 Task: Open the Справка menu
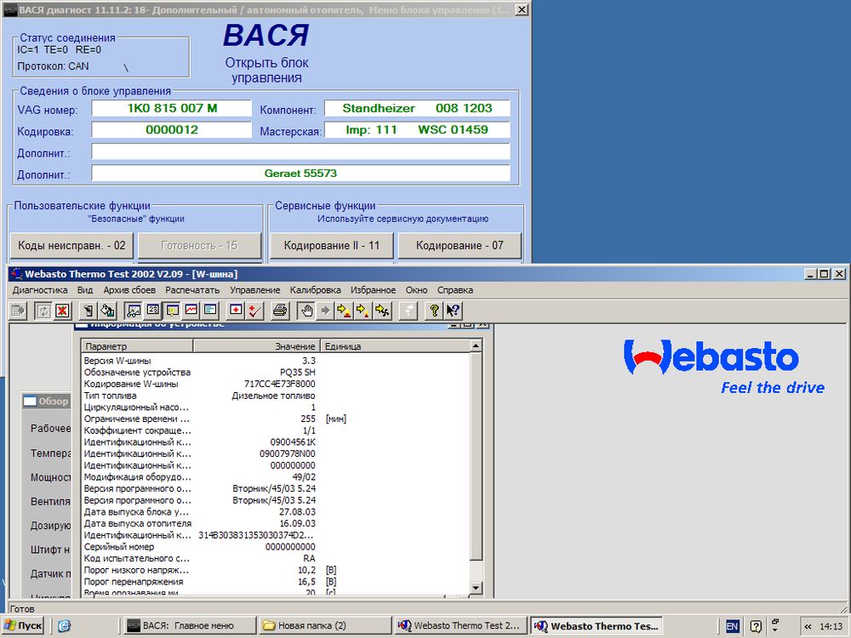click(x=455, y=290)
